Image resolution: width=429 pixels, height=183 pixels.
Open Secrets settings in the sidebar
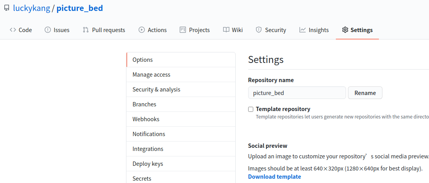pos(181,177)
